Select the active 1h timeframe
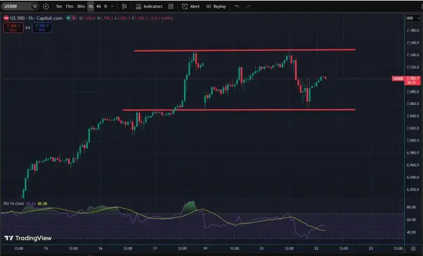423x256 pixels. pyautogui.click(x=91, y=6)
